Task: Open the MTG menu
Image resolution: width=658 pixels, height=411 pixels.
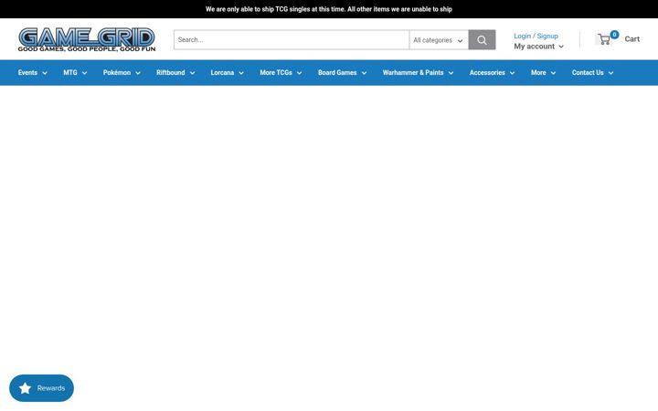Action: 70,72
